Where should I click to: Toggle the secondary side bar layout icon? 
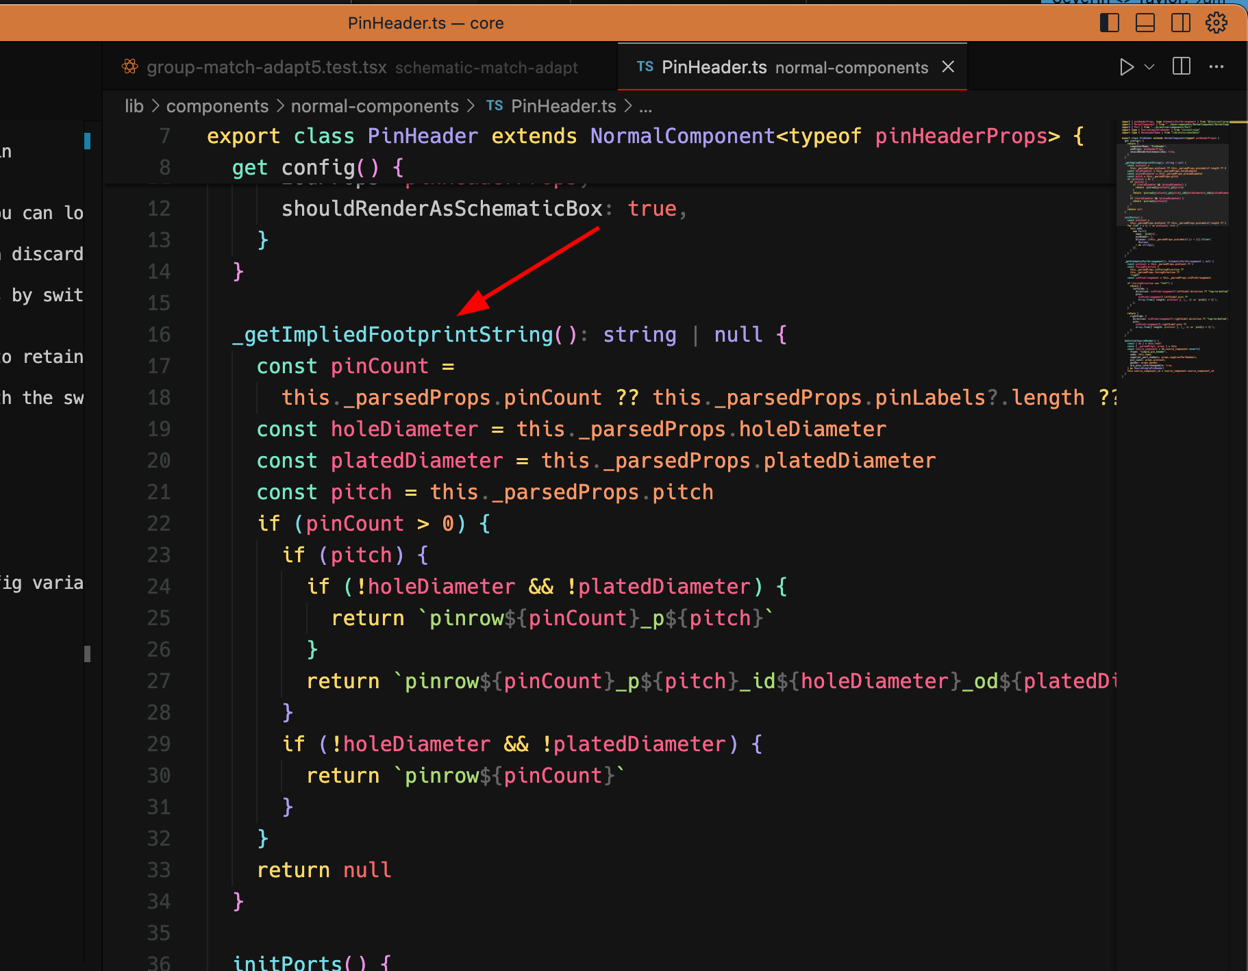point(1180,23)
